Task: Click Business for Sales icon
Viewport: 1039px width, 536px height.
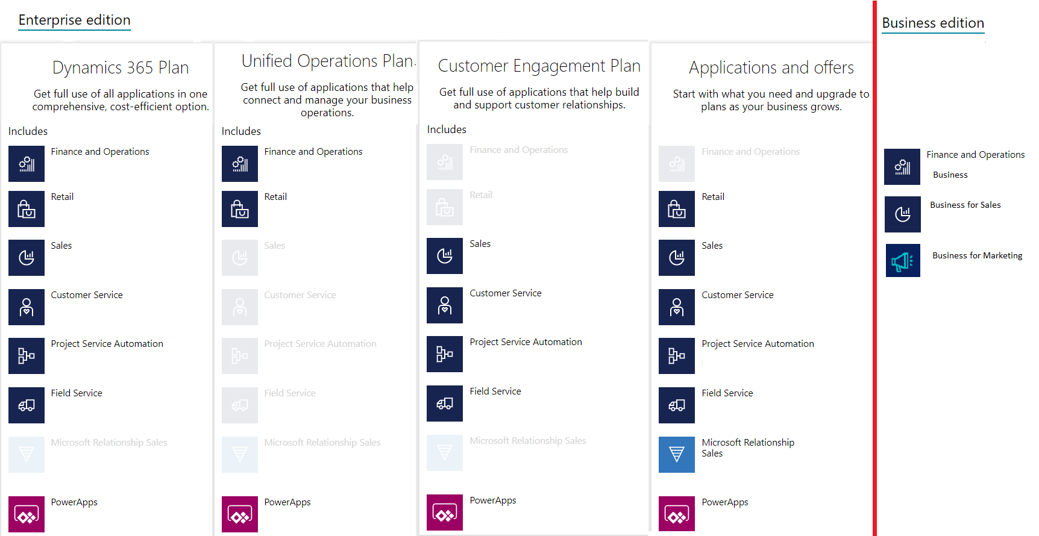Action: click(x=903, y=214)
